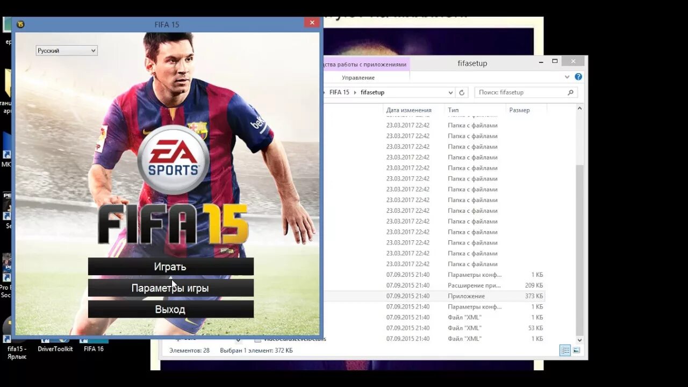Open the Управление ribbon tab in Explorer
The height and width of the screenshot is (387, 688).
[x=359, y=78]
